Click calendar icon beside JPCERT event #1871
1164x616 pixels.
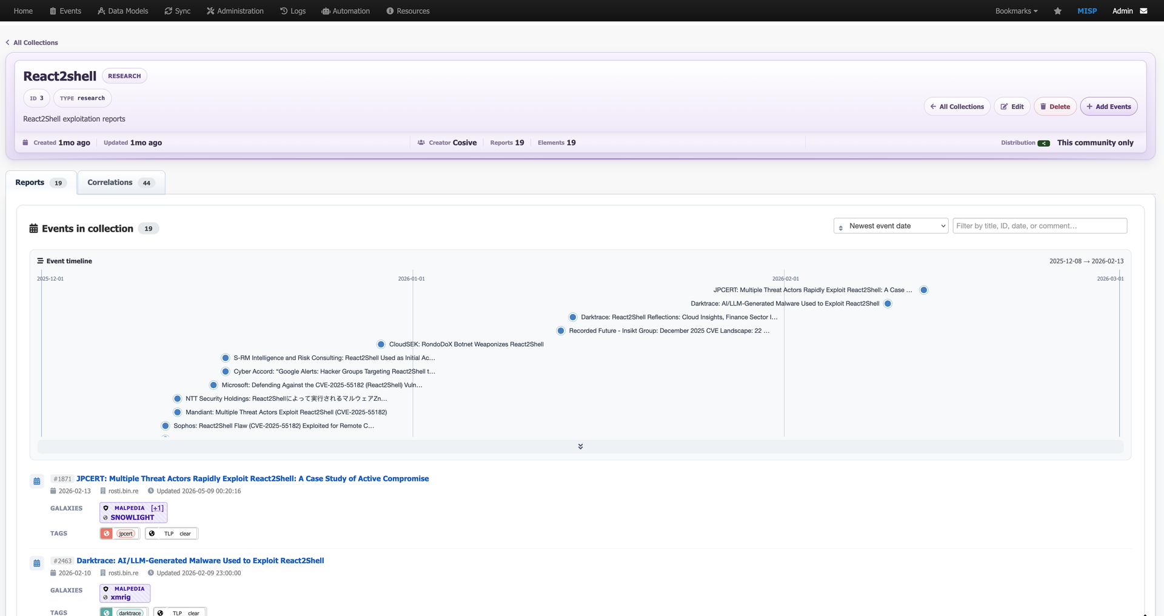coord(37,481)
